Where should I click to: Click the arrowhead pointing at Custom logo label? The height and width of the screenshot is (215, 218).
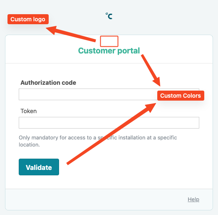click(x=52, y=30)
